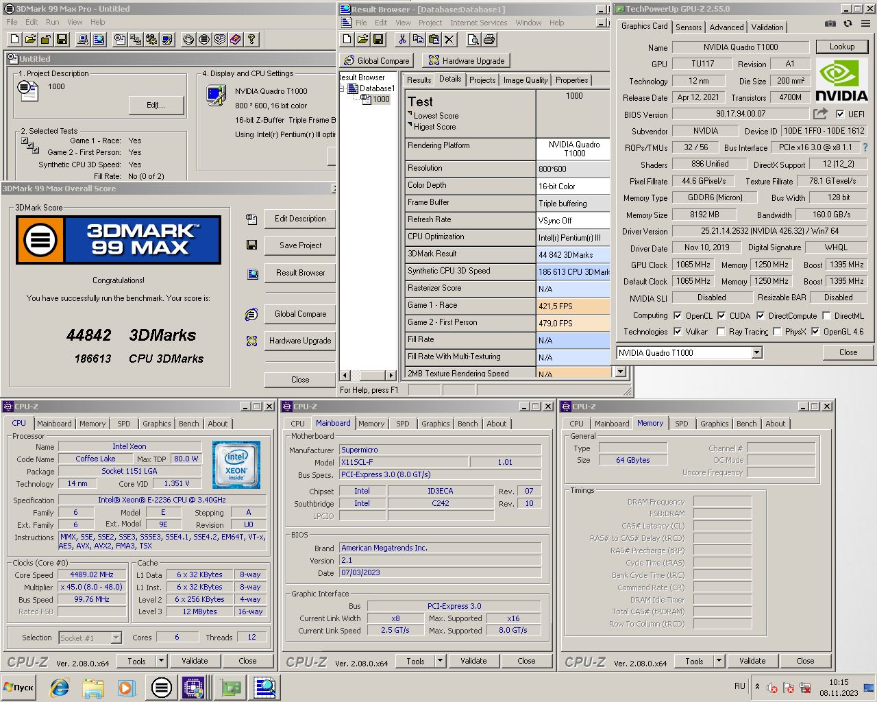Click New project icon in 3DMark toolbar
This screenshot has height=702, width=877.
[14, 40]
